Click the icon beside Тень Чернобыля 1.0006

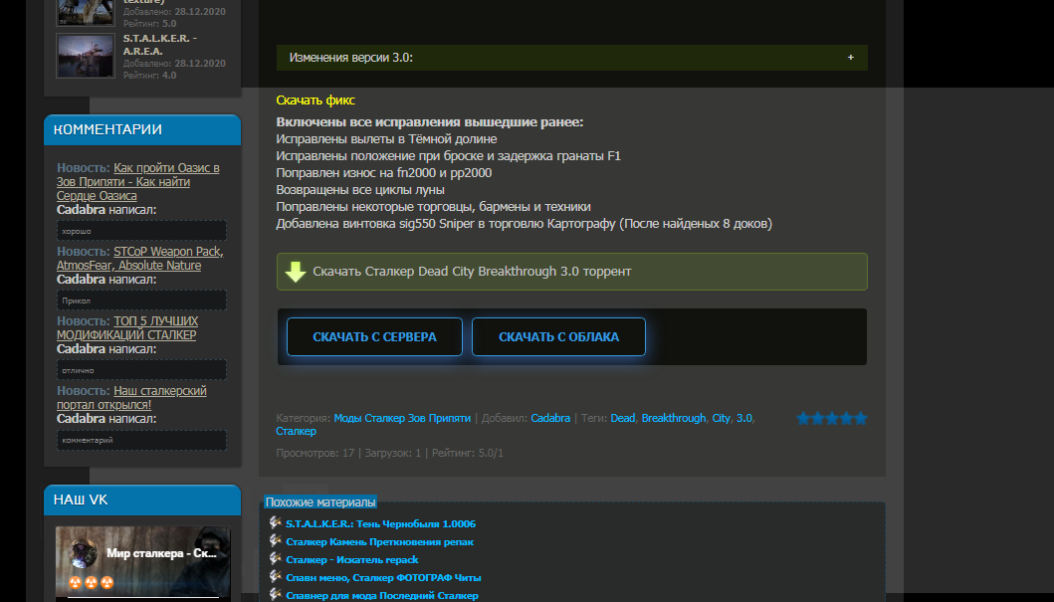(x=275, y=522)
